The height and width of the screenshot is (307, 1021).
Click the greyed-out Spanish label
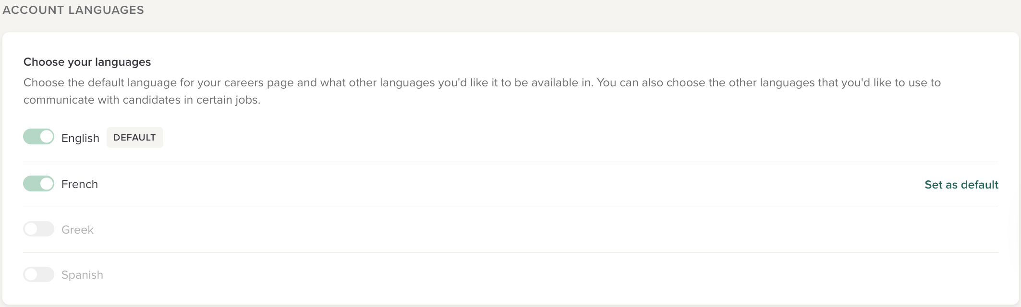pyautogui.click(x=82, y=275)
